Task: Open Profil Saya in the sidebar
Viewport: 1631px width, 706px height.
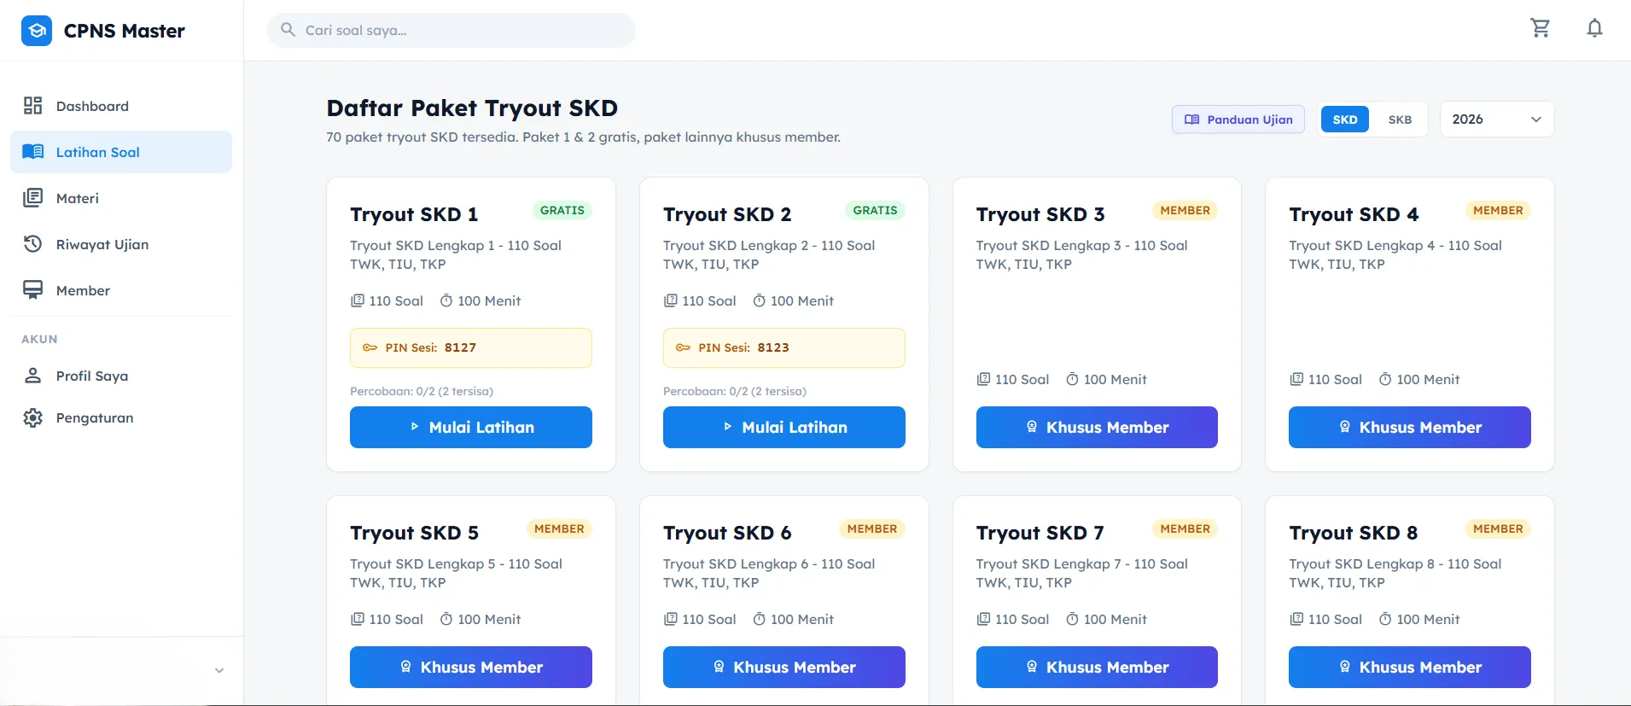Action: point(121,376)
